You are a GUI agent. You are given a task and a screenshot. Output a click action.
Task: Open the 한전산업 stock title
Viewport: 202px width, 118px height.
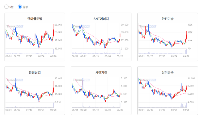point(35,72)
